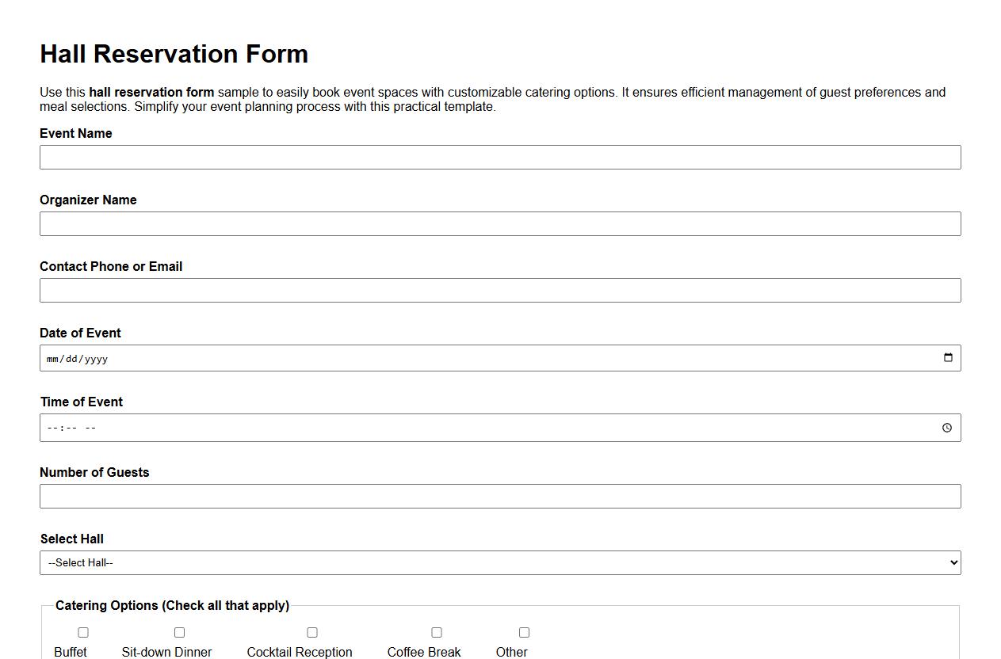Check the Coffee Break option
1001x659 pixels.
click(x=437, y=632)
